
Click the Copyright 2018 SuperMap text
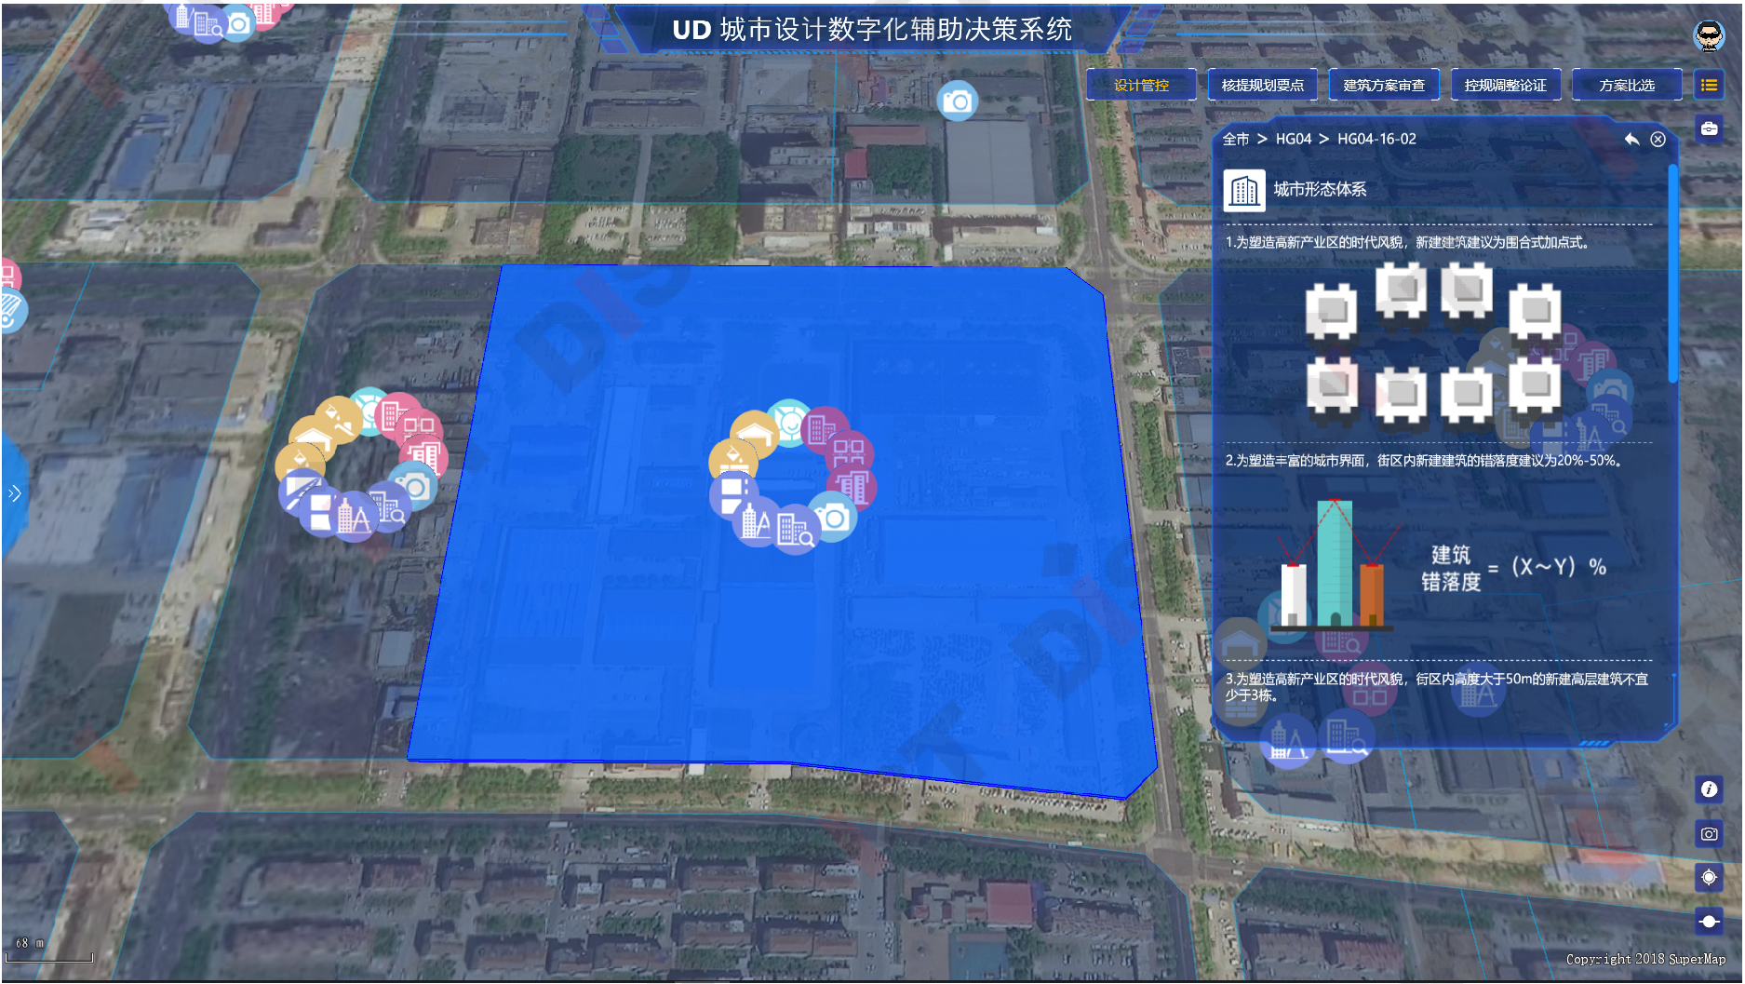click(1645, 959)
